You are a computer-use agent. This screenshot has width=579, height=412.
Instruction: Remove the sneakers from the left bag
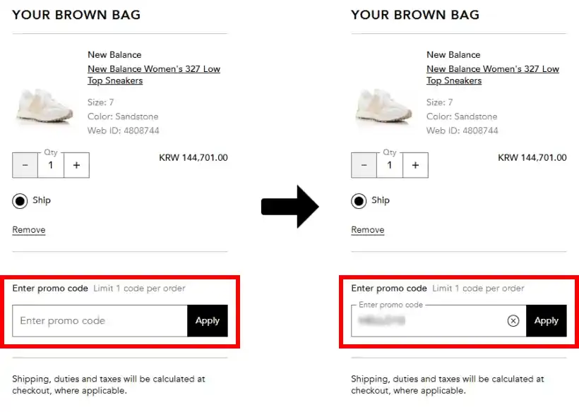(x=29, y=230)
